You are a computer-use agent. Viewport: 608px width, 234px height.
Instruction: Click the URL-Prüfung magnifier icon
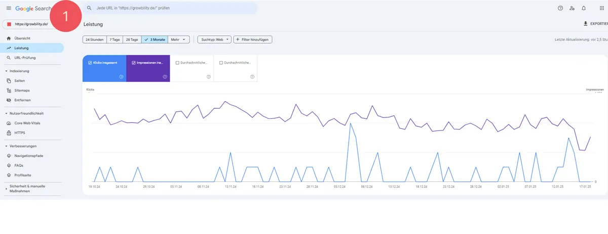pos(9,58)
